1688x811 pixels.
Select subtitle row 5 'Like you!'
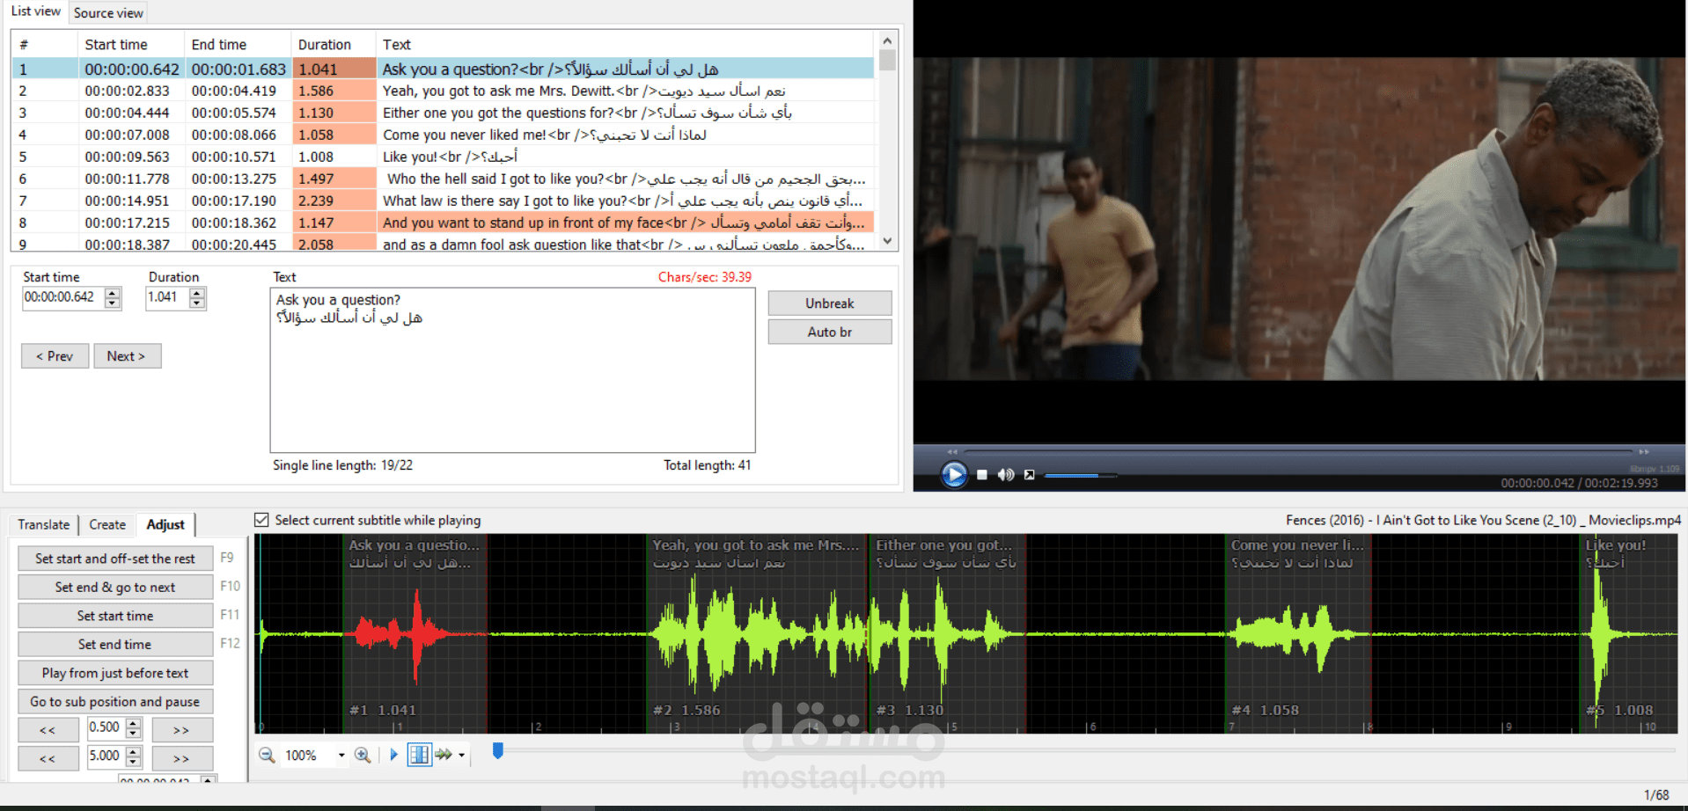(443, 157)
